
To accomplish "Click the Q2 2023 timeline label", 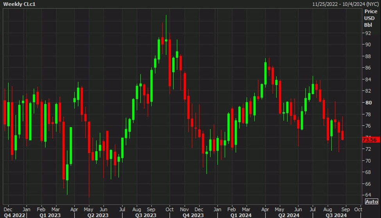I will [x=98, y=215].
